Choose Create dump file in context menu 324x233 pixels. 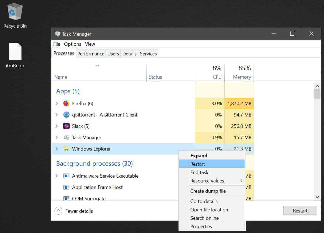pos(212,191)
